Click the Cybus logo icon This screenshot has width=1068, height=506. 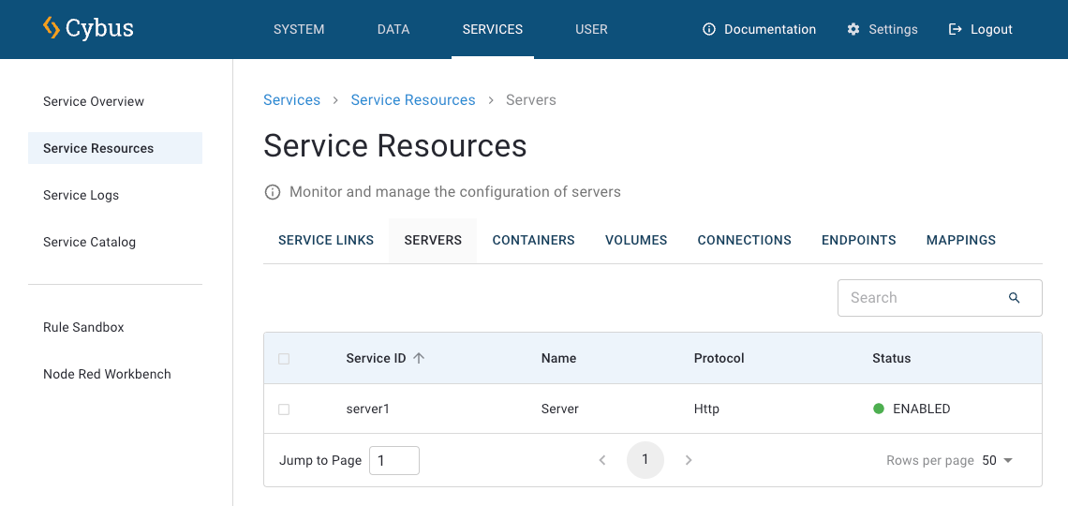(52, 28)
